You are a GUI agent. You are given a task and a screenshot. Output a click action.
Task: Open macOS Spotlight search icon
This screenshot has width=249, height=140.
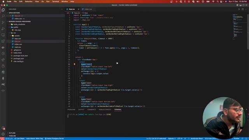[x=217, y=2]
